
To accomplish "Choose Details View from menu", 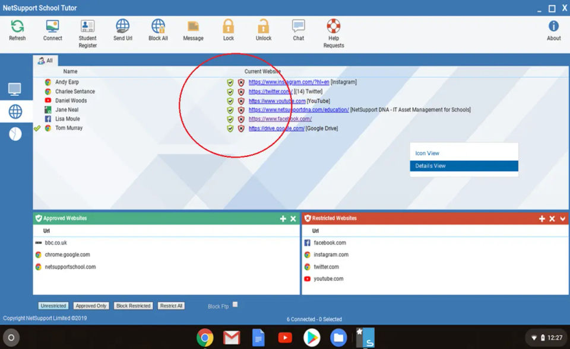I will tap(464, 166).
